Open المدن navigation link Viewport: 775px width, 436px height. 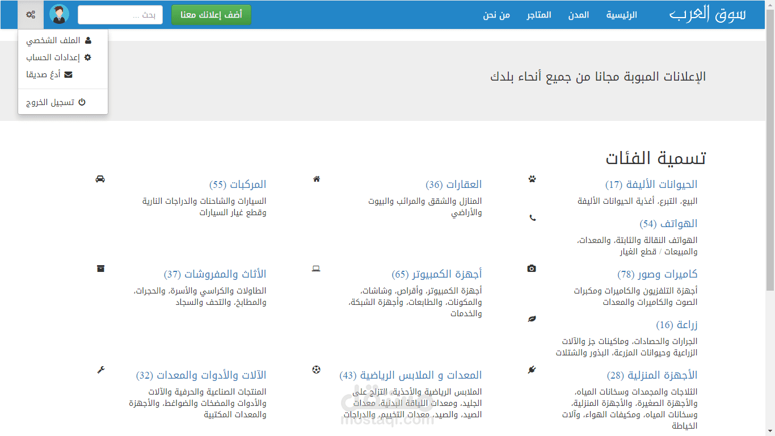(579, 15)
